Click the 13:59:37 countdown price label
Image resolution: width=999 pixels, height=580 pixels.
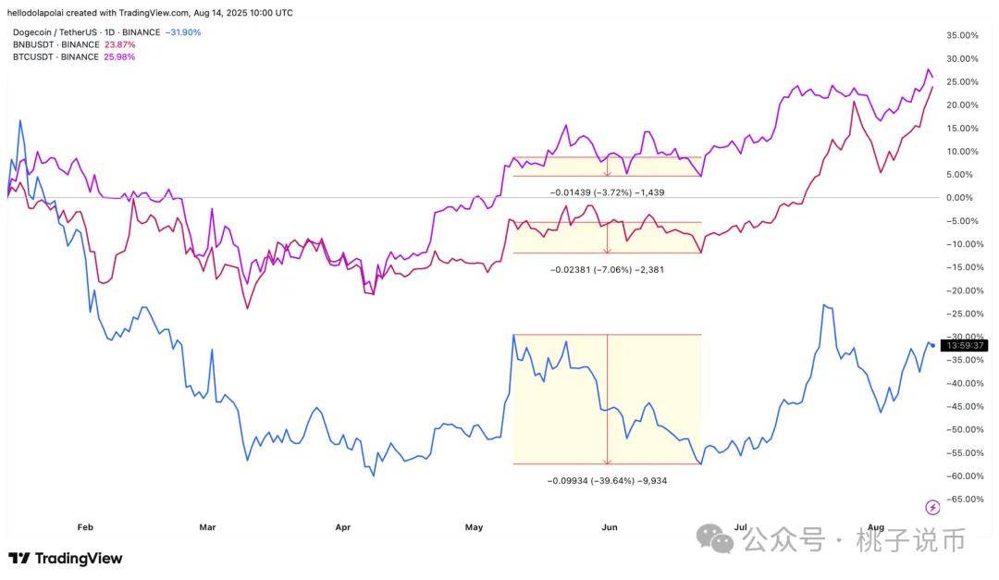pyautogui.click(x=966, y=345)
